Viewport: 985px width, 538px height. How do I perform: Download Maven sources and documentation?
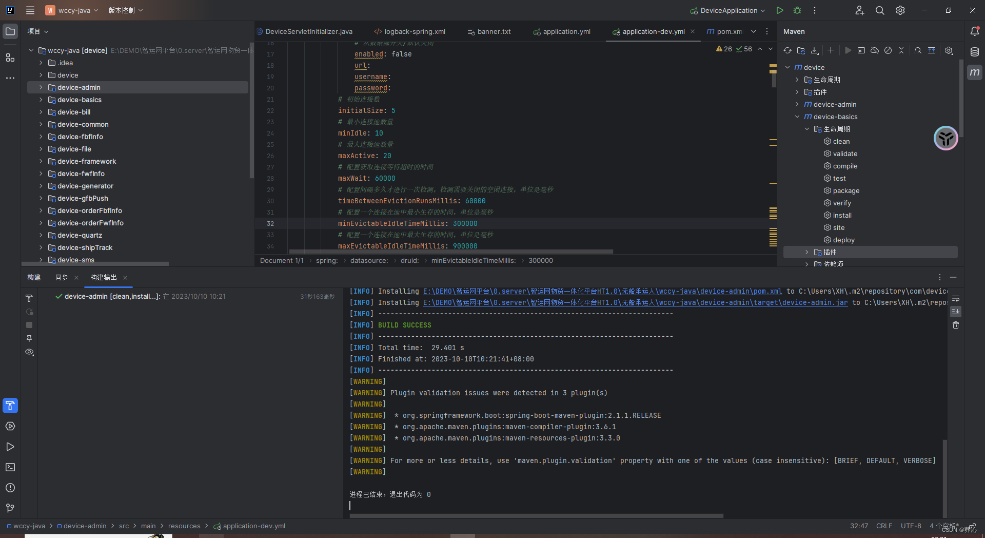(815, 50)
